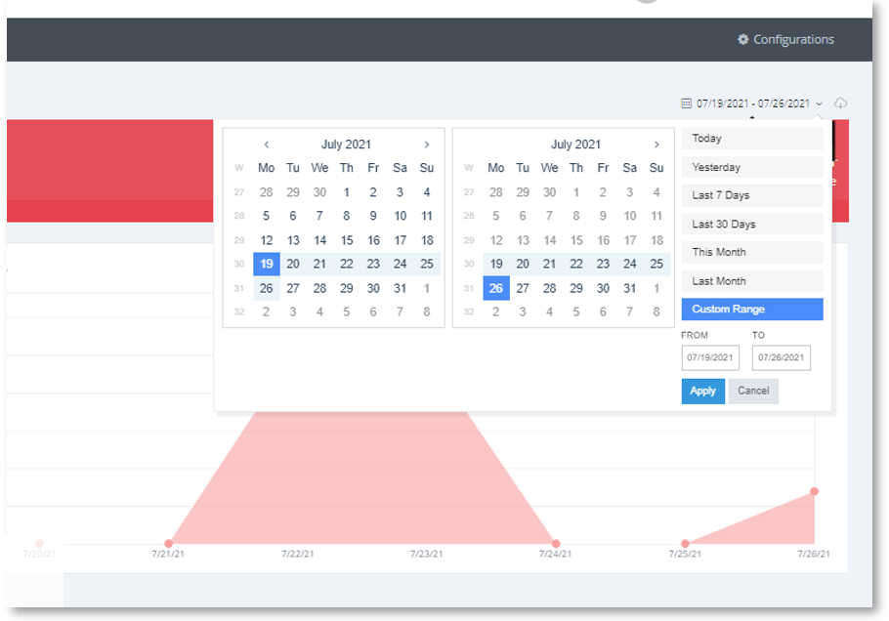The width and height of the screenshot is (889, 621).
Task: Expand the date range dropdown arrow
Action: point(819,103)
